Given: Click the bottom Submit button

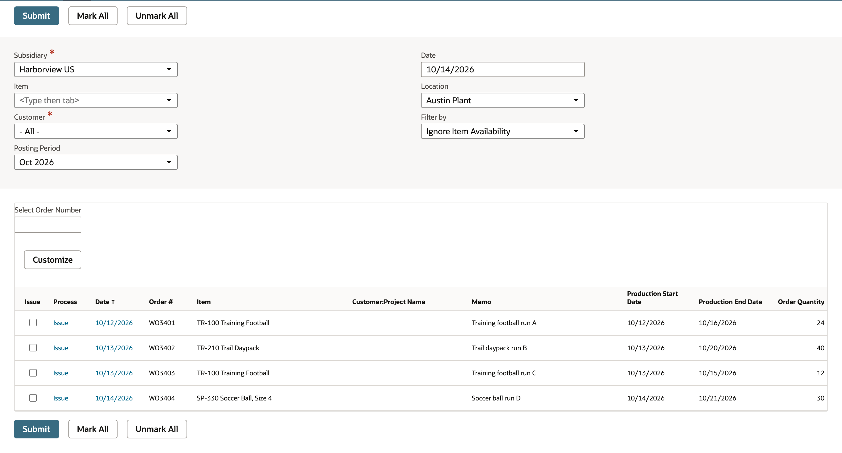Looking at the screenshot, I should [x=36, y=429].
